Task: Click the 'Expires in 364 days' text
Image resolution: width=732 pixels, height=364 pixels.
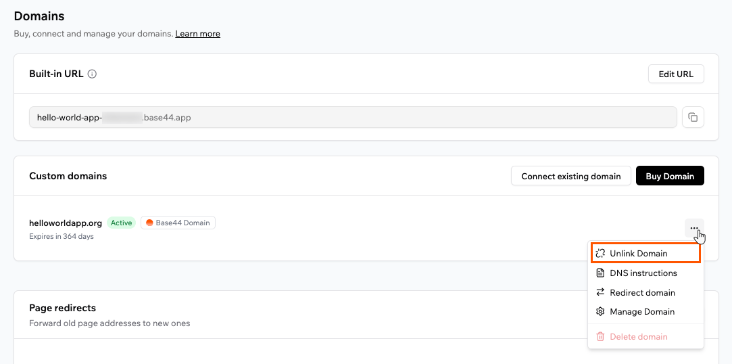Action: point(61,236)
